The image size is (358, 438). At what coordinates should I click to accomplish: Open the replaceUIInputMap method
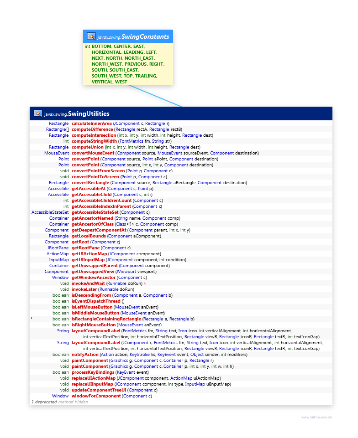point(92,384)
